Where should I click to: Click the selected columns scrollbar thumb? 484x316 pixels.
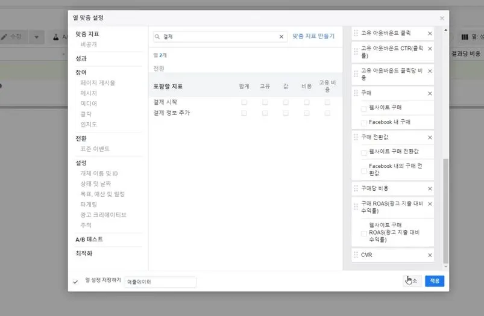click(445, 211)
